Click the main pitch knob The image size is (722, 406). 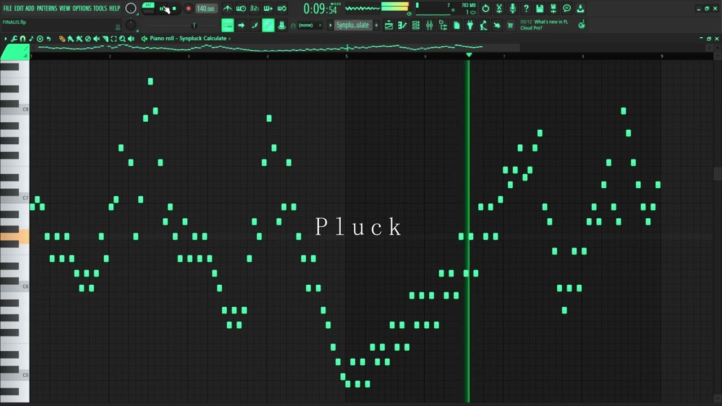pos(130,25)
